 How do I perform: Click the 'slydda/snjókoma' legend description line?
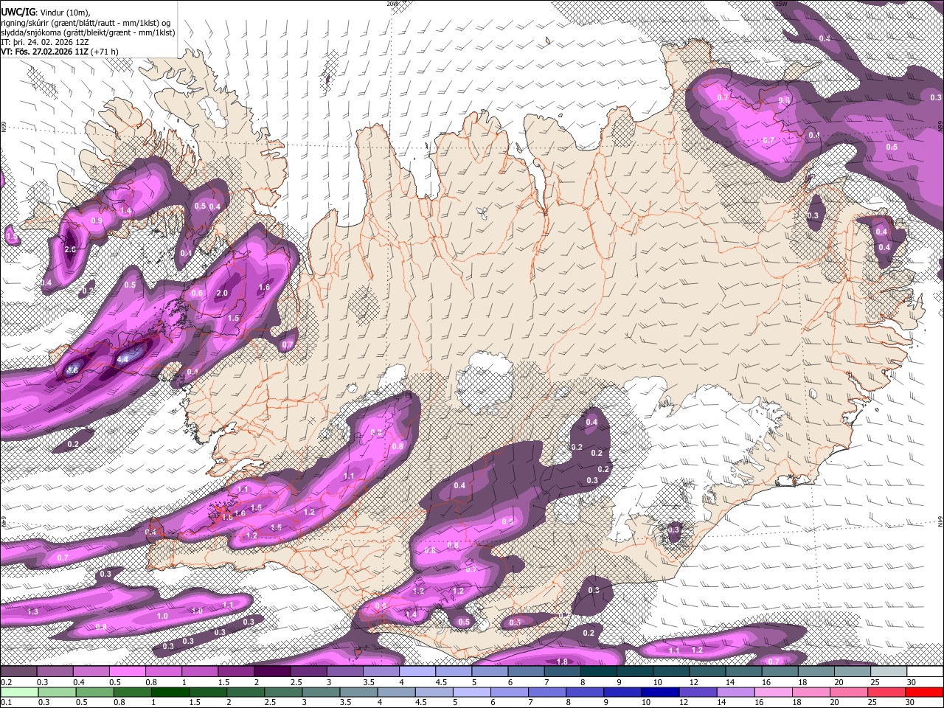88,32
